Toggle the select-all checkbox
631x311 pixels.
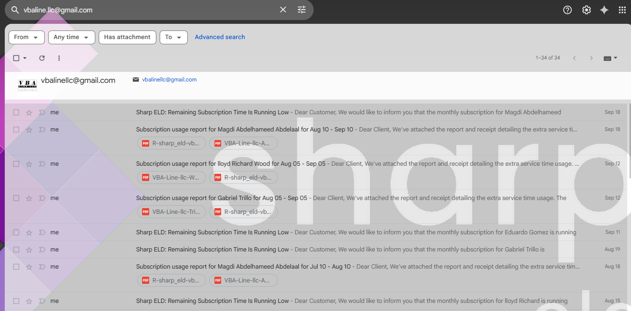[16, 58]
